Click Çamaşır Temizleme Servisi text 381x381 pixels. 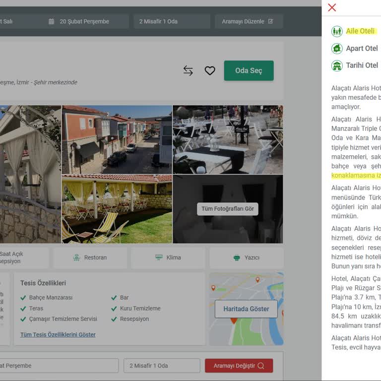coord(63,319)
